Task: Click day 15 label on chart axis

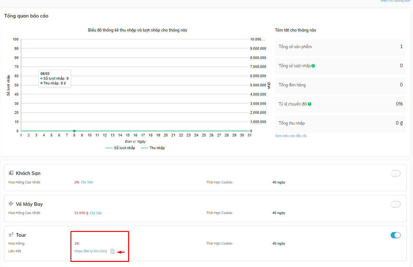Action: point(127,135)
